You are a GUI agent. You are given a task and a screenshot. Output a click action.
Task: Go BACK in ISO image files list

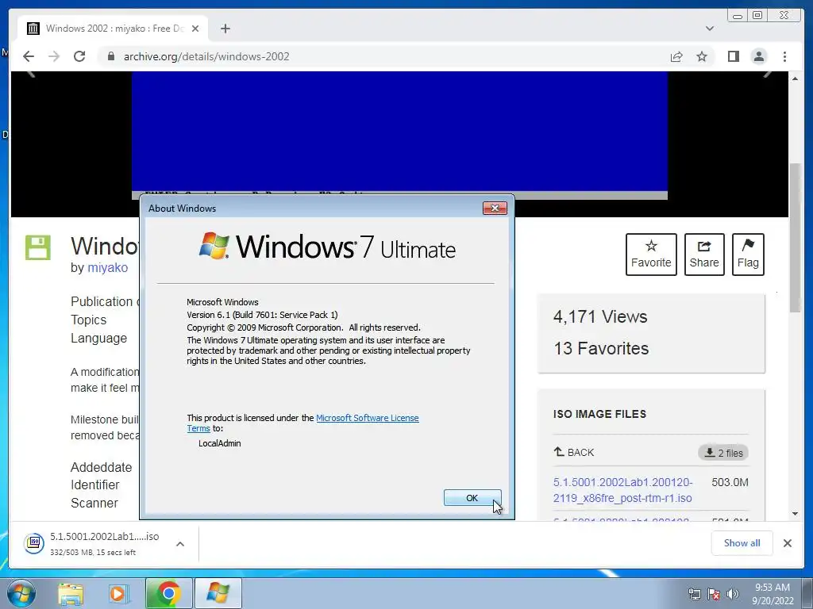coord(574,452)
